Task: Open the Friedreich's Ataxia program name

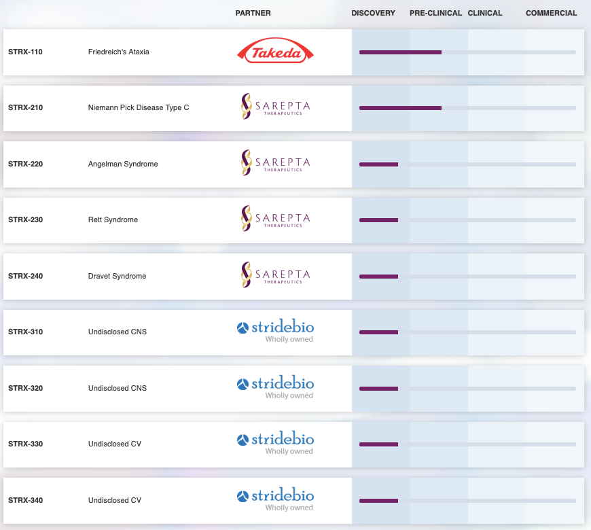Action: coord(119,52)
